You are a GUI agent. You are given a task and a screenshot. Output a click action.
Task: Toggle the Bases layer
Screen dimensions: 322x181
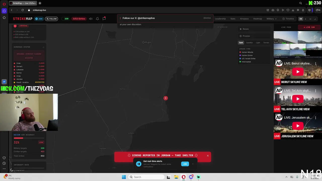[x=254, y=29]
